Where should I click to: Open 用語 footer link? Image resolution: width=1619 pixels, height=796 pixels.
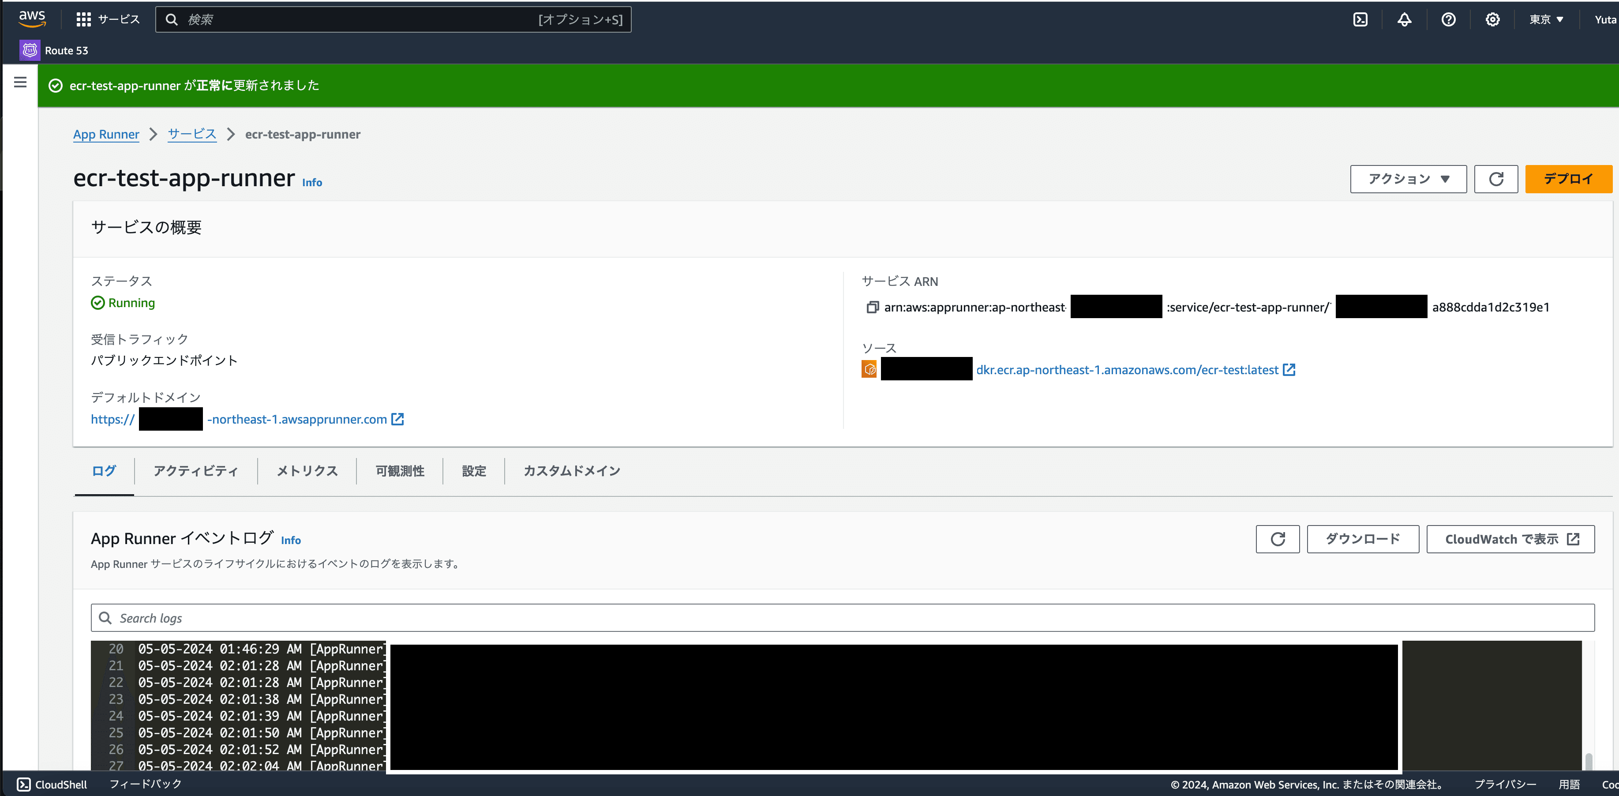click(1569, 785)
